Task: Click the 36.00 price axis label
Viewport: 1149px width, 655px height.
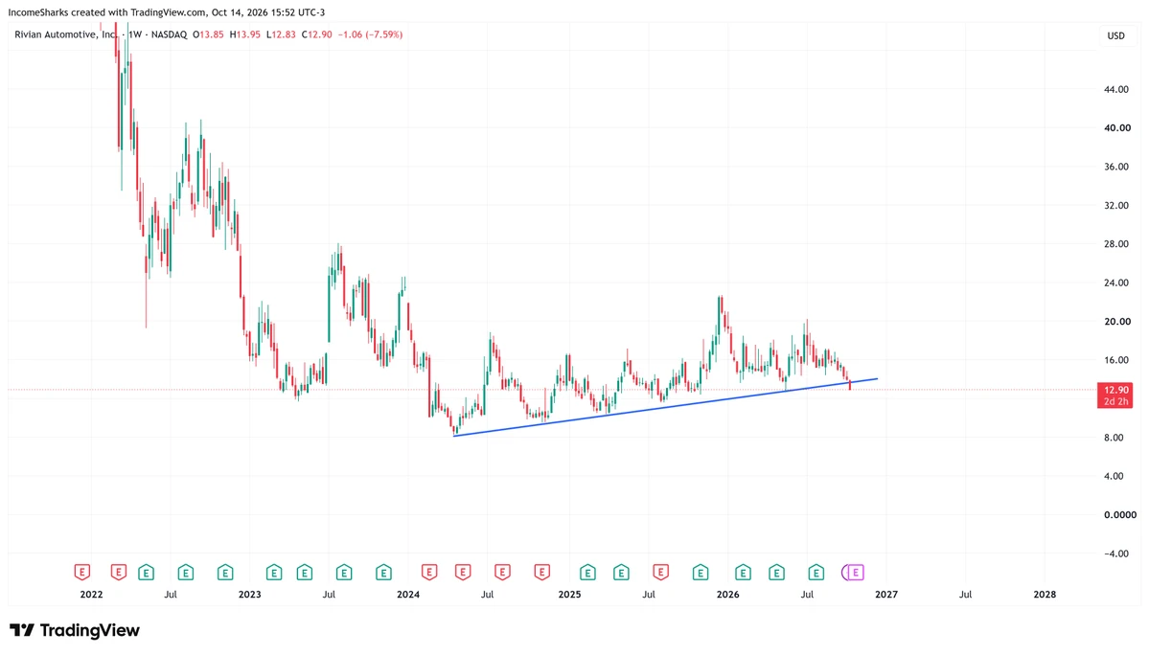Action: pyautogui.click(x=1116, y=167)
